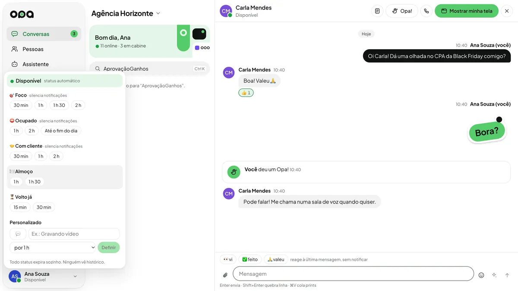Viewport: 518px width, 291px height.
Task: Click the Ctrl K shortcut badge
Action: (x=199, y=69)
